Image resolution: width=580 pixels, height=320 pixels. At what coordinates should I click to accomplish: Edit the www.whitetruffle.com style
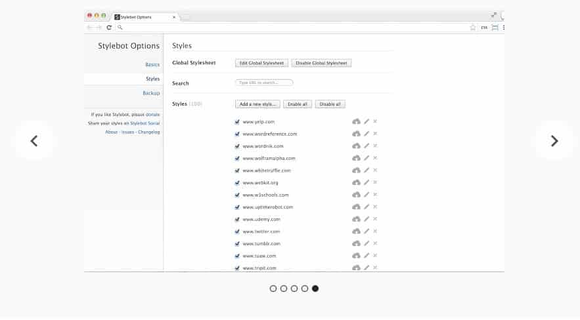pos(367,170)
